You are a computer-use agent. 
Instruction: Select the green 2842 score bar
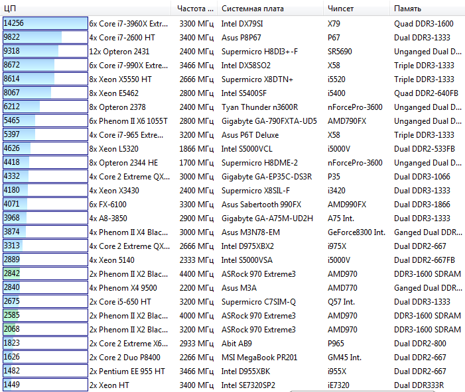coord(45,273)
